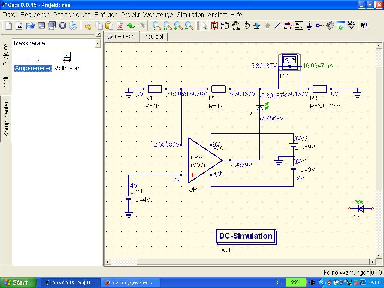Insert a wire label with NAME tool
This screenshot has height=288, width=384.
pyautogui.click(x=288, y=25)
